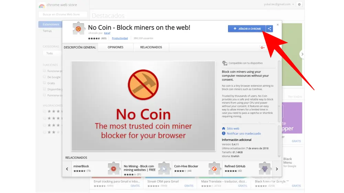The image size is (344, 193).
Task: Open the Keraf developer link
Action: [107, 33]
